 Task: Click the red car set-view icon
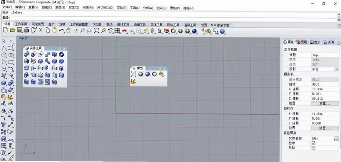[x=124, y=31]
